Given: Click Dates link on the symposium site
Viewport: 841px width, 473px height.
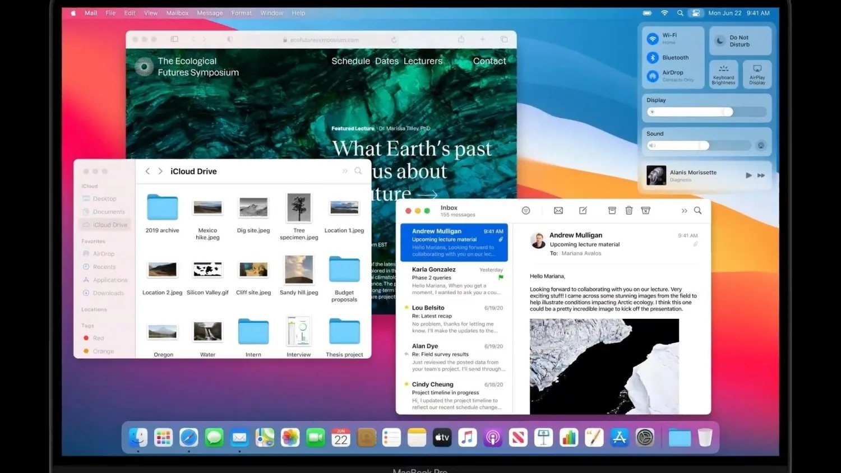Looking at the screenshot, I should [x=387, y=61].
